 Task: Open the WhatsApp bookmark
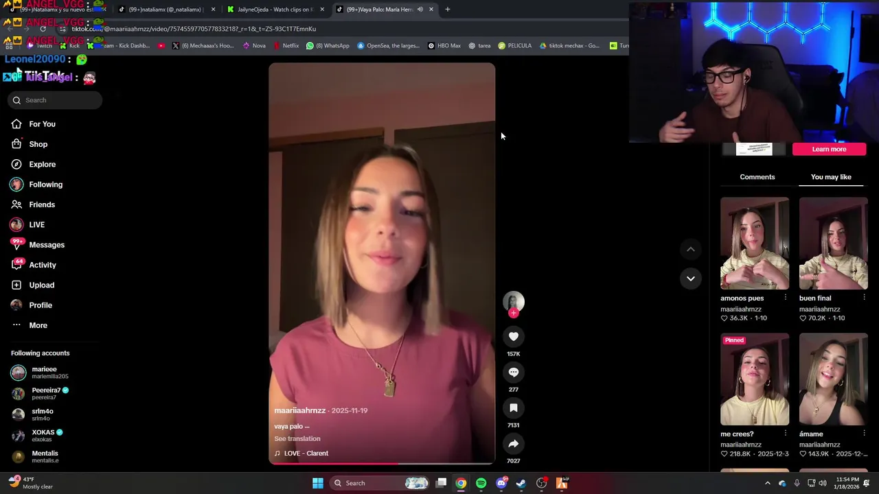[328, 46]
